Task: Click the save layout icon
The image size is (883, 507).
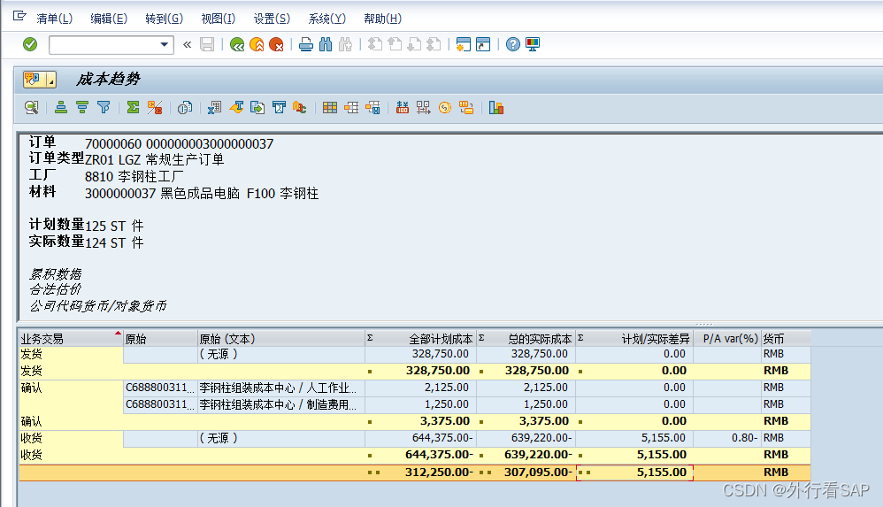Action: (372, 108)
